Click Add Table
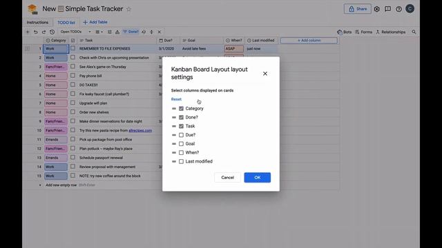 click(95, 22)
